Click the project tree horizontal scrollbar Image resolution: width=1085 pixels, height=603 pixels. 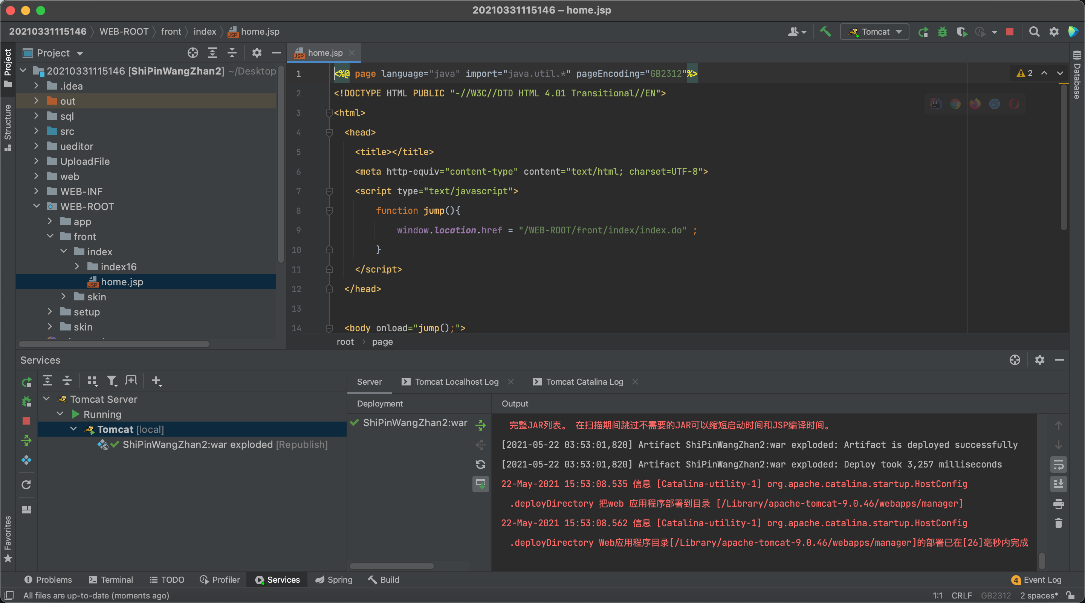pos(114,344)
